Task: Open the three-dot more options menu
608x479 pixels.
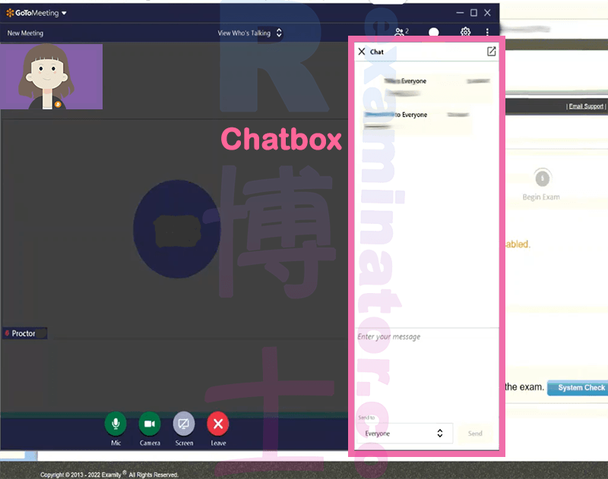Action: point(487,32)
